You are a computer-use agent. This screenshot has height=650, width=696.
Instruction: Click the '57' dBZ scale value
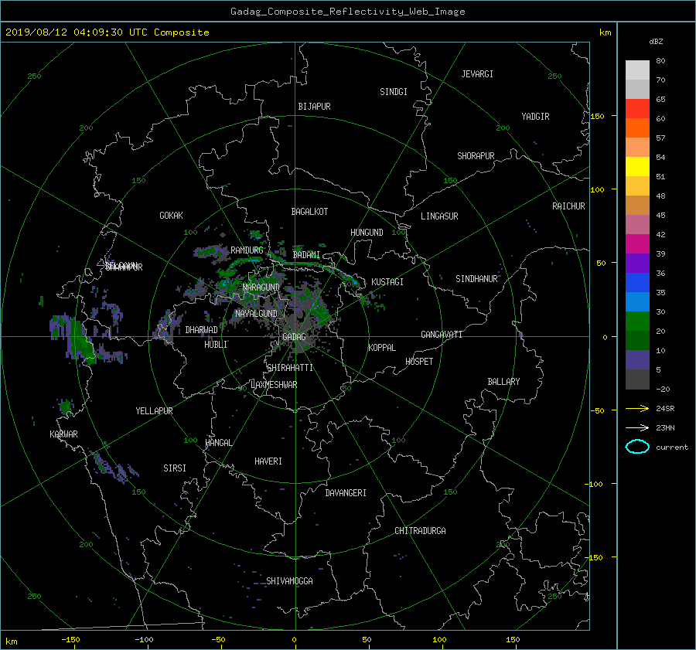click(660, 138)
